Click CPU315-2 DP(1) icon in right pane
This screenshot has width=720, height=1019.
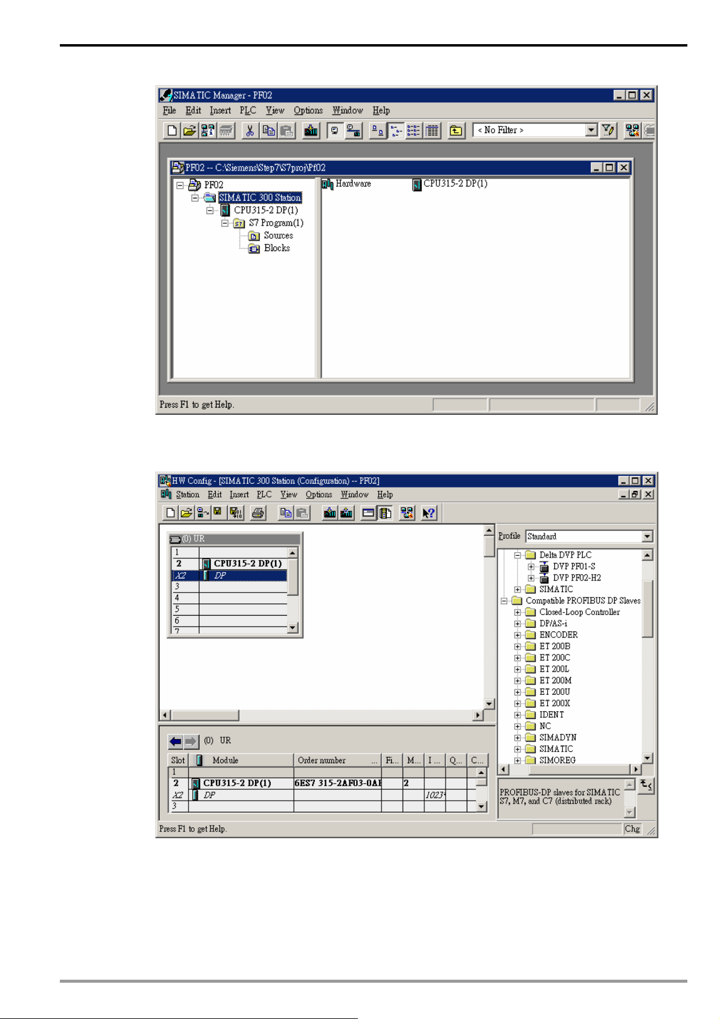pyautogui.click(x=417, y=184)
